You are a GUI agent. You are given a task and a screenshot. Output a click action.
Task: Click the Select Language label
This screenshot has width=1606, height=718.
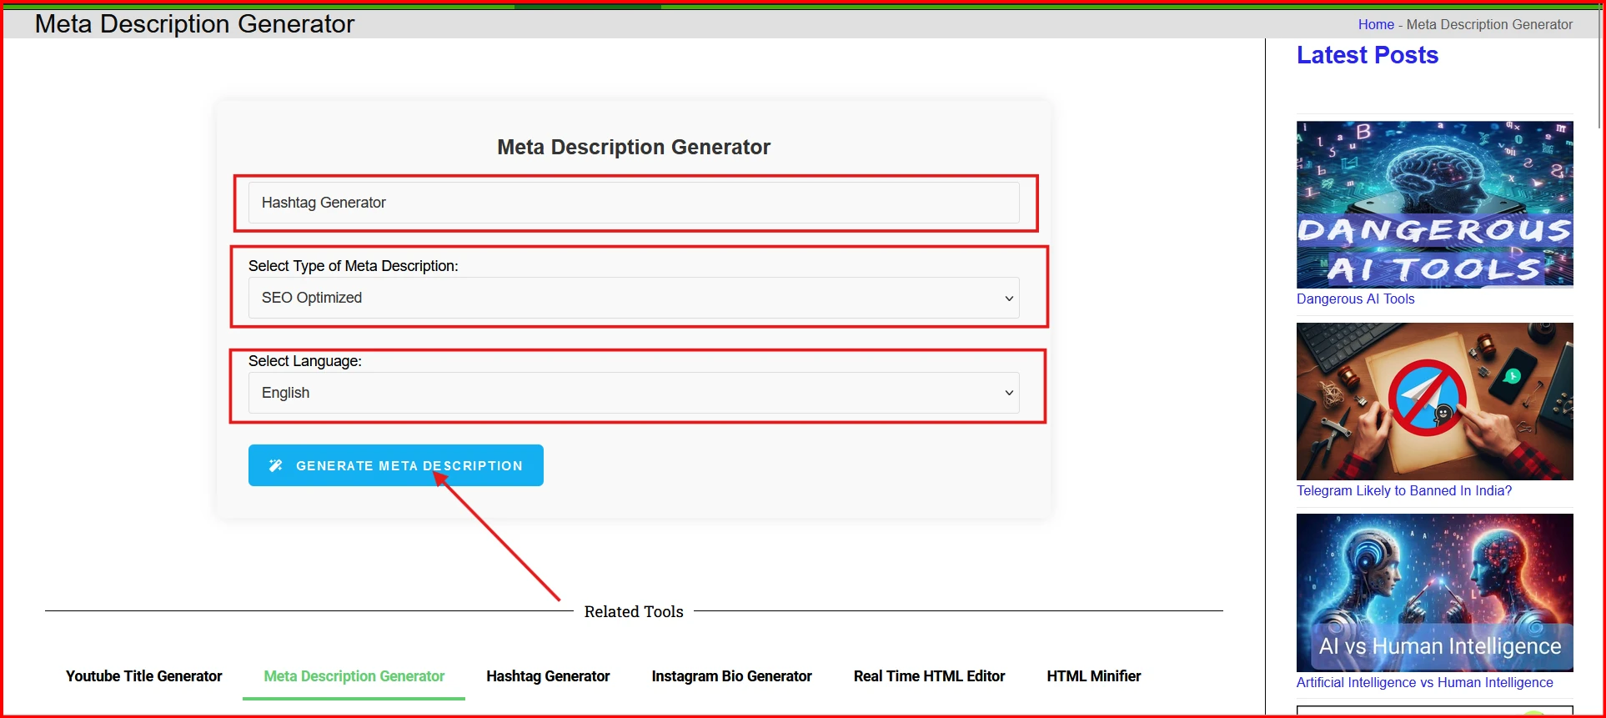click(304, 361)
